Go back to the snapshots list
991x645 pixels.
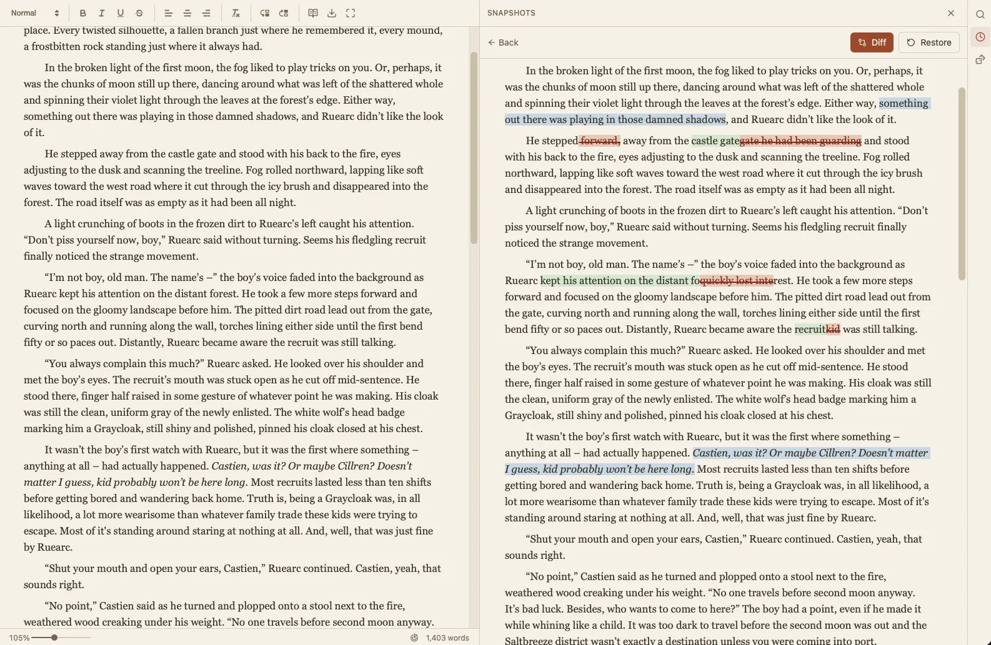pyautogui.click(x=504, y=42)
